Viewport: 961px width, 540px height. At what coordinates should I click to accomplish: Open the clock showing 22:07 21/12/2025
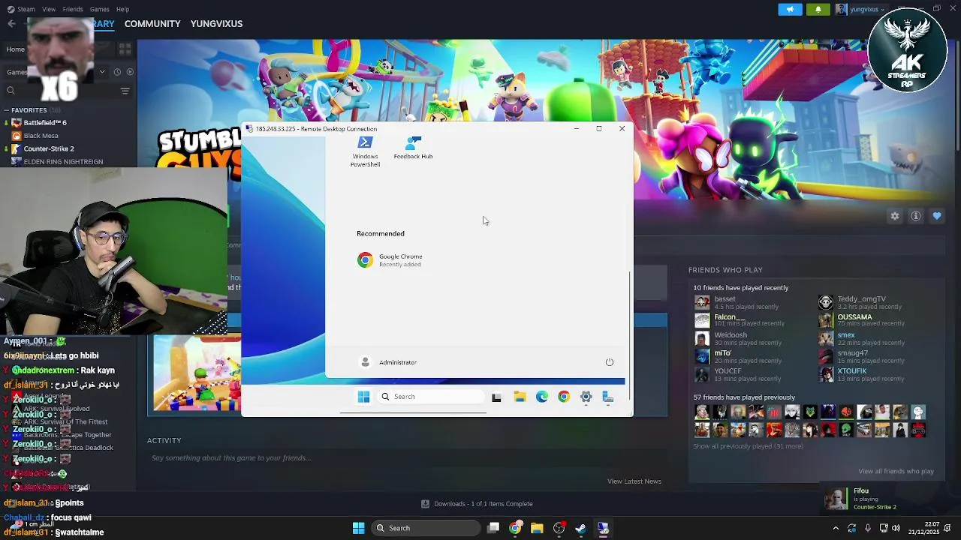tap(926, 528)
